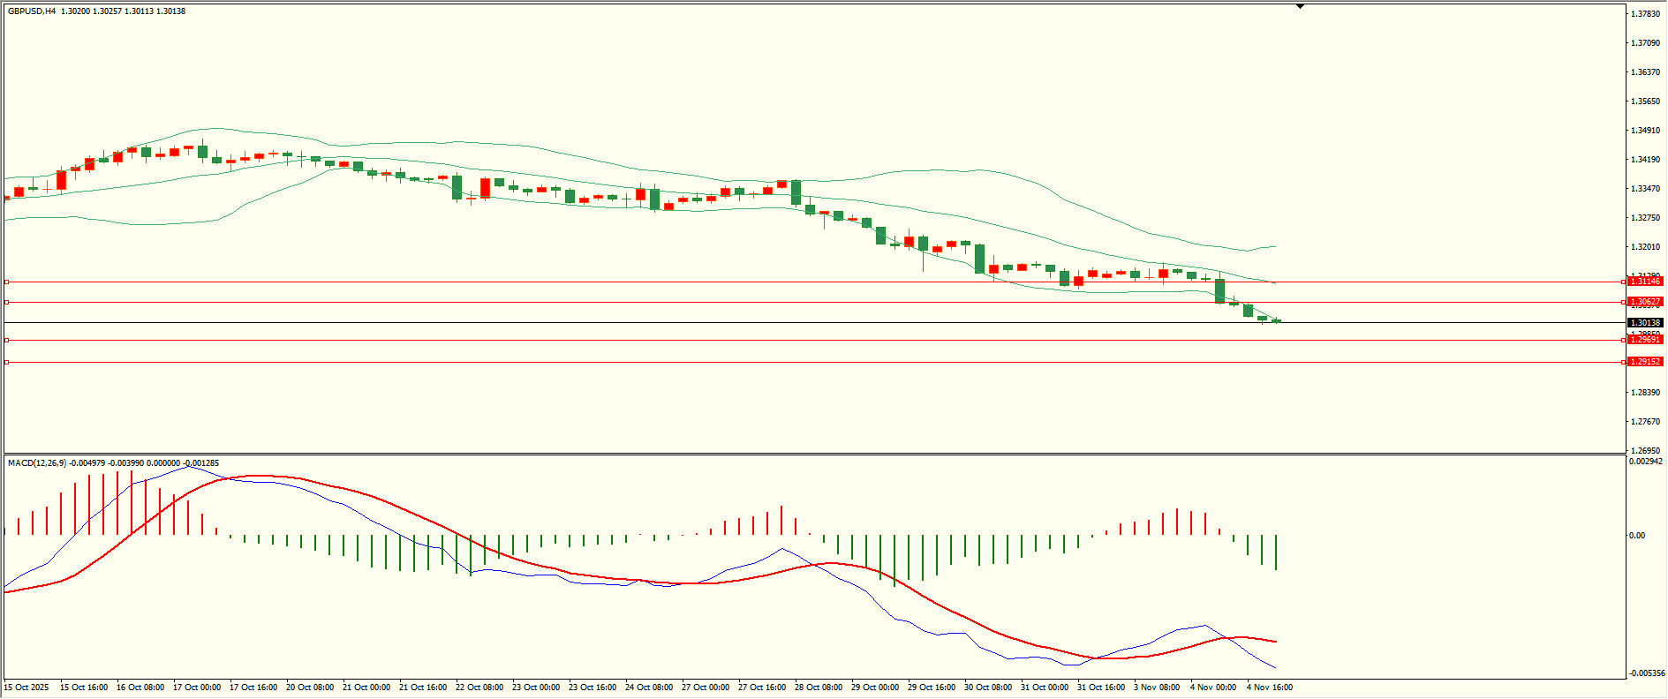The width and height of the screenshot is (1668, 699).
Task: Click the 1.31146 red price label
Action: (1645, 282)
